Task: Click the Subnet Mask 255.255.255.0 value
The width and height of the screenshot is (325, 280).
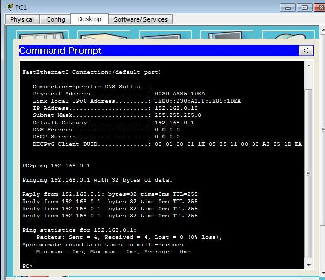Action: coord(178,115)
